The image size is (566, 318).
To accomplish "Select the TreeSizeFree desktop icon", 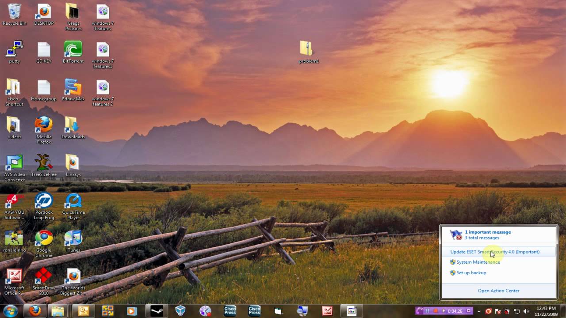I will pos(44,166).
